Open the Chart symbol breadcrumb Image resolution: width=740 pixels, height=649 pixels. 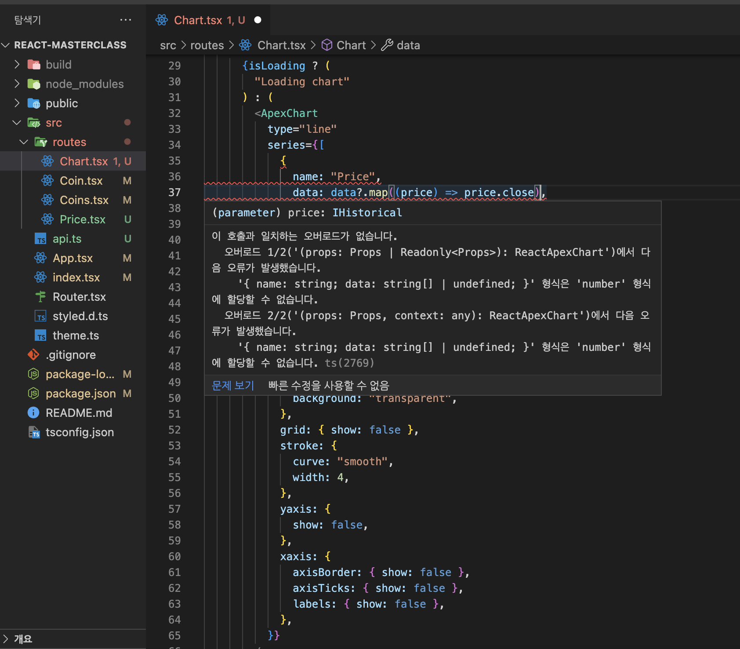[x=351, y=45]
